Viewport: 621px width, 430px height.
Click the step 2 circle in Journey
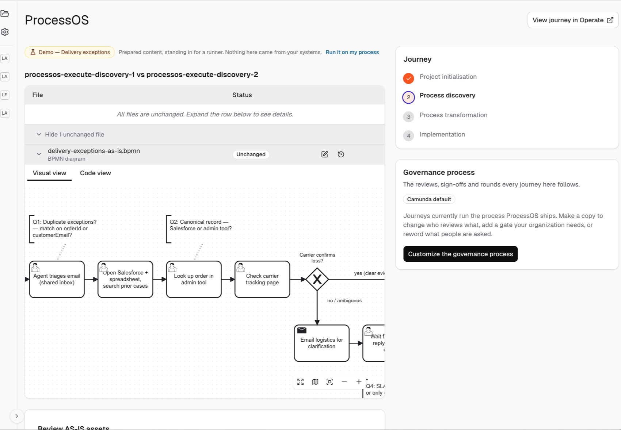pyautogui.click(x=408, y=97)
